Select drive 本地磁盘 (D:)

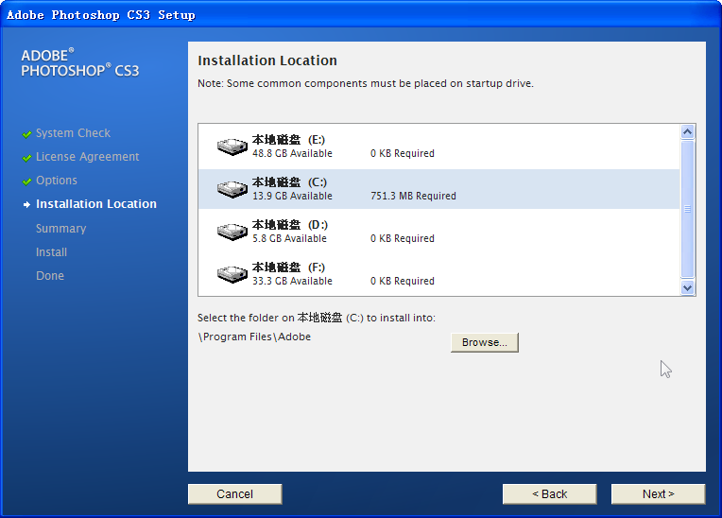click(438, 232)
